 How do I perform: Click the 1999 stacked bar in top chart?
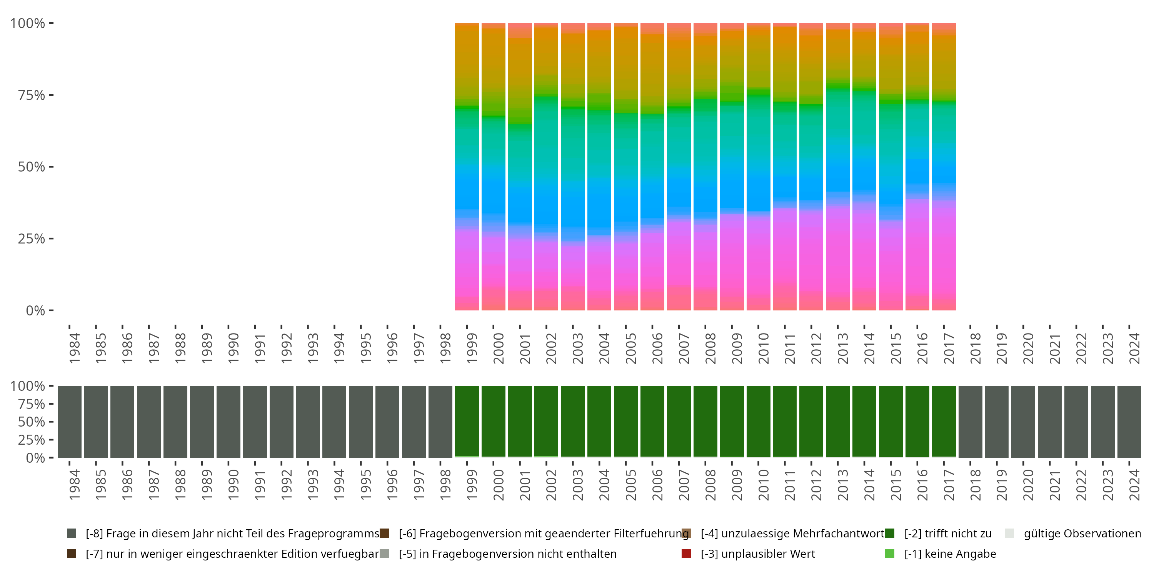pos(467,167)
